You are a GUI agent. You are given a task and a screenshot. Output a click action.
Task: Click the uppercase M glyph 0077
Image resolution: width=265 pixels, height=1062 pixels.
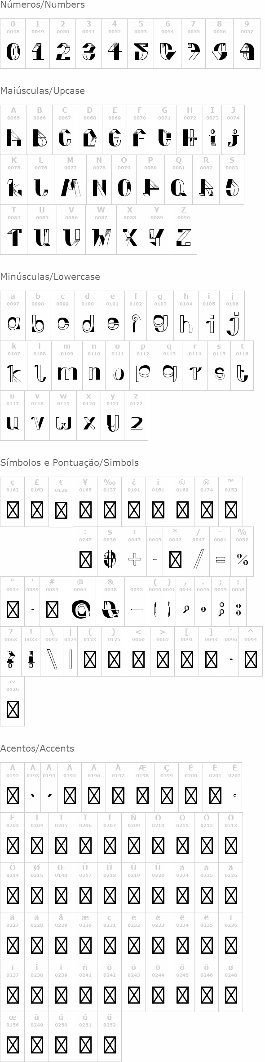click(71, 180)
